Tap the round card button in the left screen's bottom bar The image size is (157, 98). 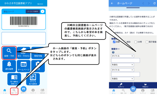click(24, 89)
